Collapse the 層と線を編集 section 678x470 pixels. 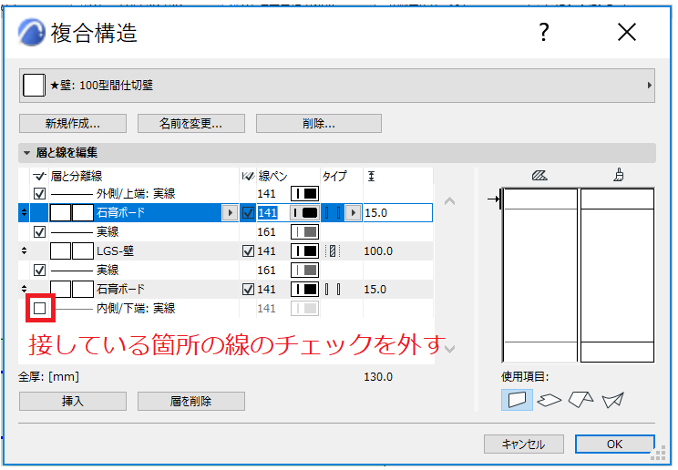(26, 153)
